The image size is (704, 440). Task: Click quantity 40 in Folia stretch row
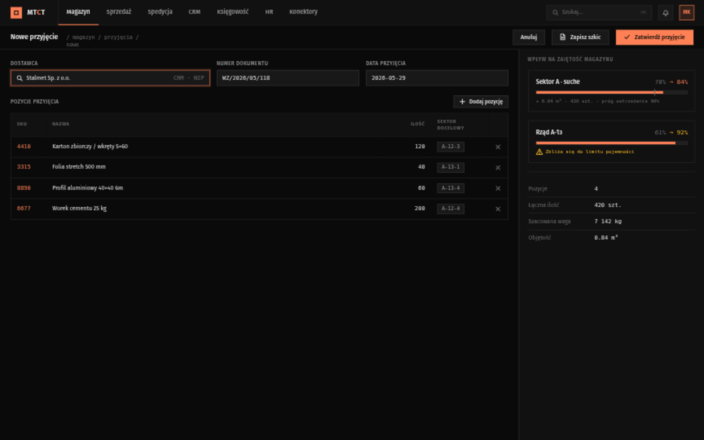[422, 167]
